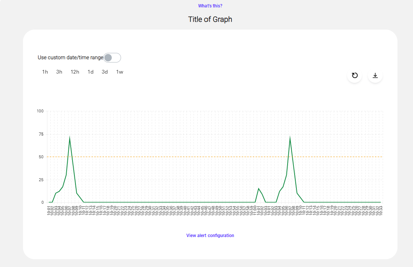Open the "What's this?" help link
Viewport: 413px width, 267px height.
[210, 6]
